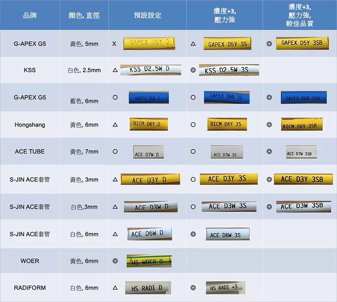Click the triangle mark beside GAPEX D5Y 3S
This screenshot has height=302, width=337.
193,44
